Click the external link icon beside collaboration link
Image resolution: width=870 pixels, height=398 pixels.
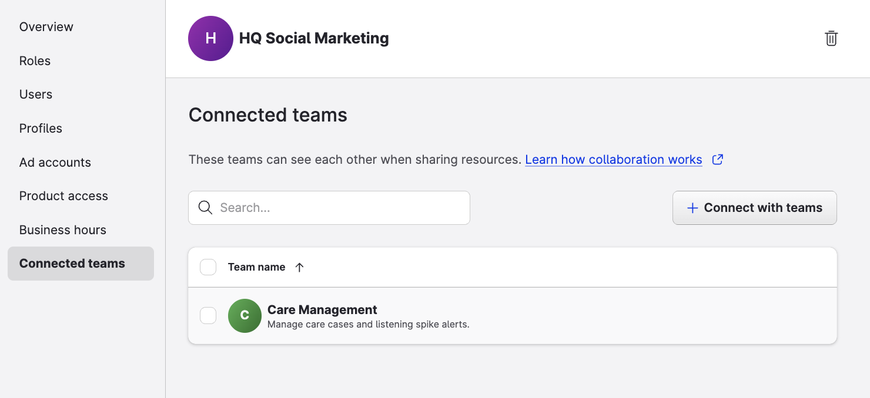[717, 160]
